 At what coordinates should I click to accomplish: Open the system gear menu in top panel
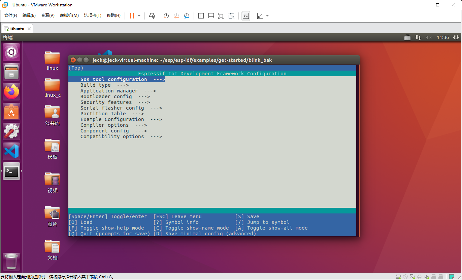tap(456, 38)
